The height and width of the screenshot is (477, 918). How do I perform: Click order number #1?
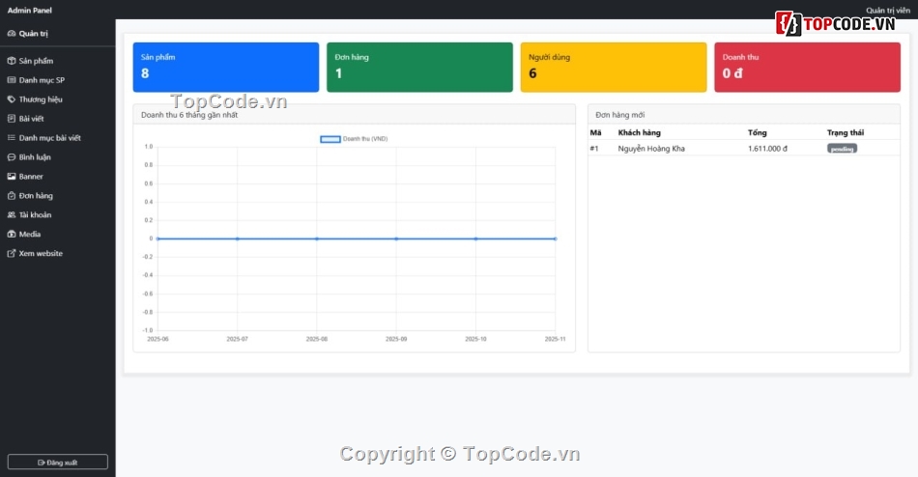point(594,149)
